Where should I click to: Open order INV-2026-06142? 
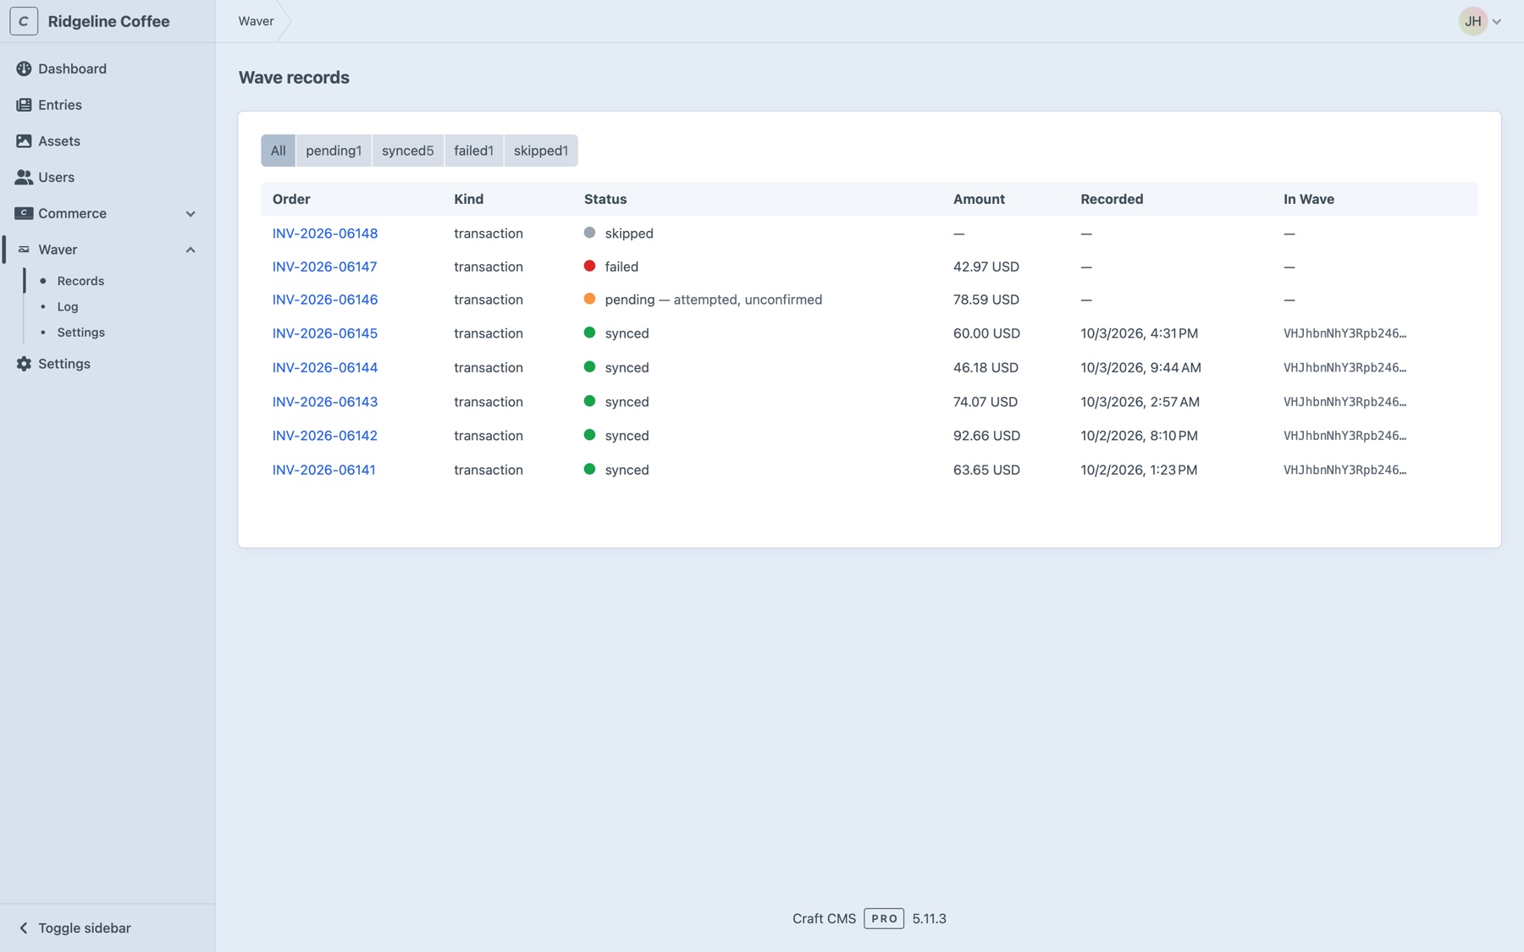tap(325, 436)
